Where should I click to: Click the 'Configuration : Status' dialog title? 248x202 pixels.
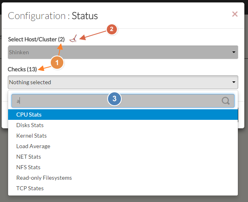click(x=53, y=16)
